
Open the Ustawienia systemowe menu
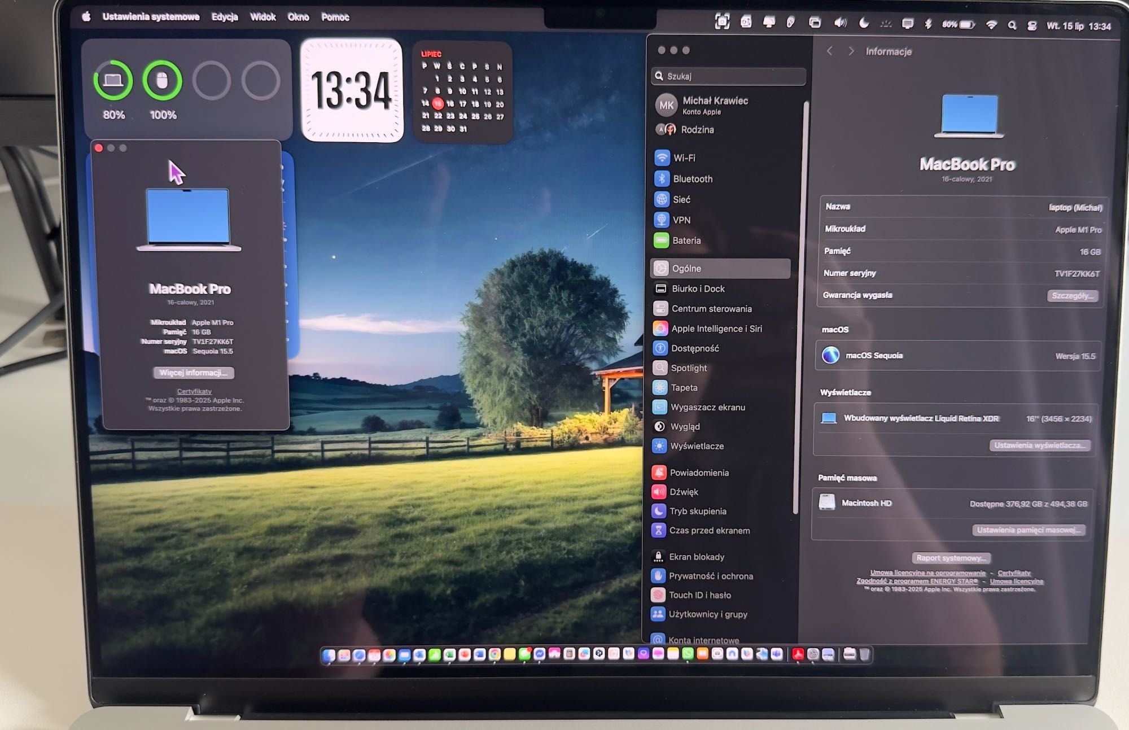pyautogui.click(x=151, y=17)
